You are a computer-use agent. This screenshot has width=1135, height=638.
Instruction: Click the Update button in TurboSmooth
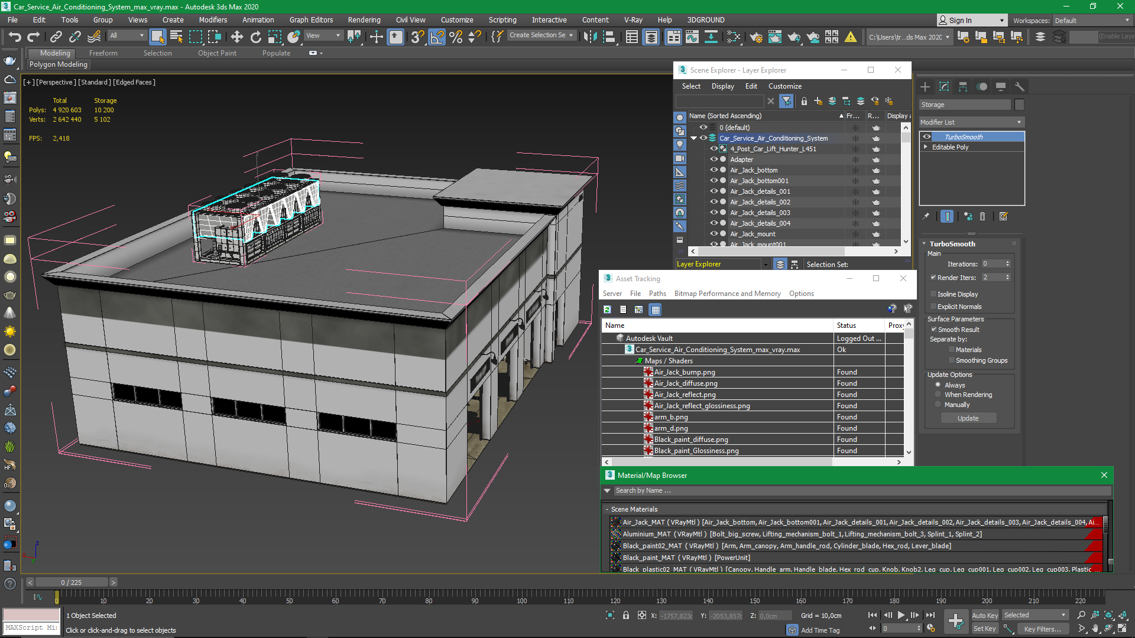tap(968, 418)
